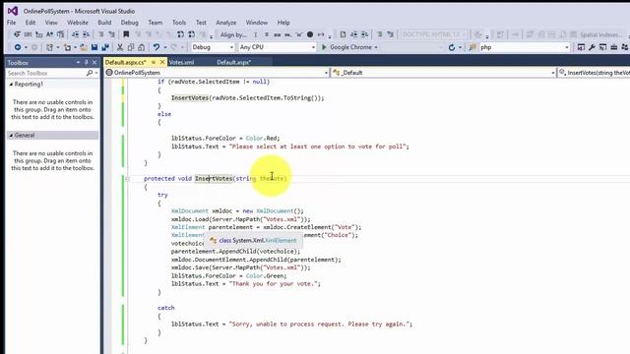
Task: Click the Find in Files icon
Action: click(472, 47)
